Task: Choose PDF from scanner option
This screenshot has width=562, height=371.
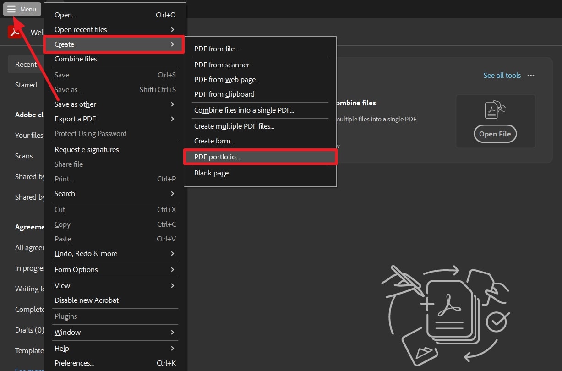Action: point(260,65)
